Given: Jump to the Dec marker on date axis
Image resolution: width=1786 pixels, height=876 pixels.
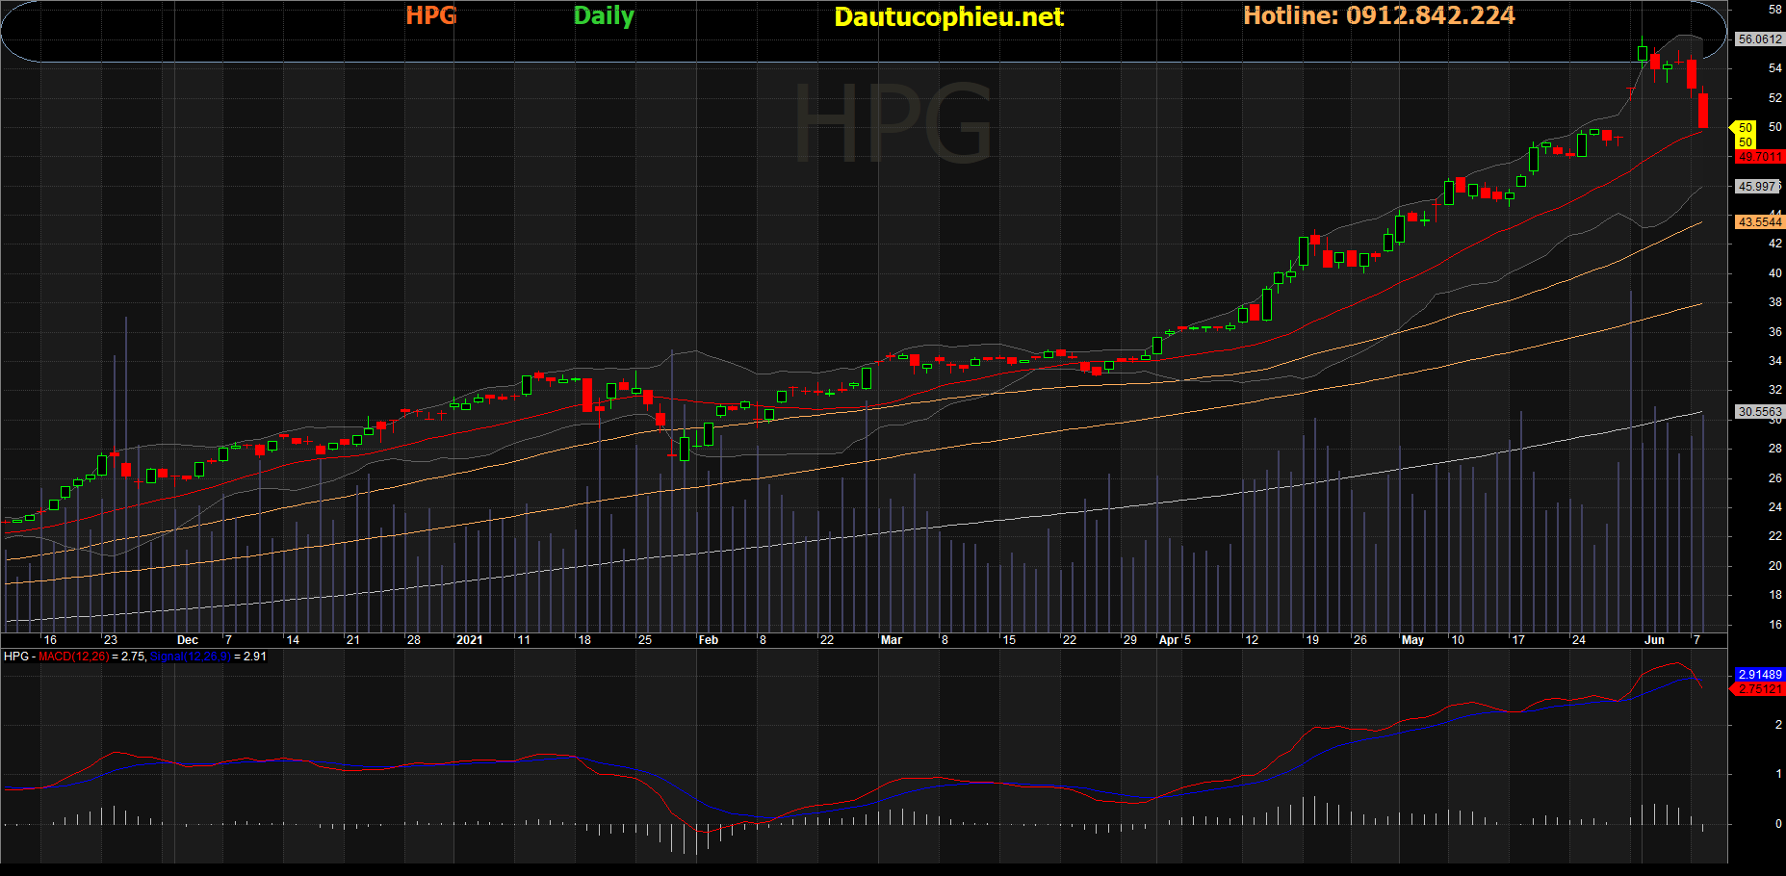Looking at the screenshot, I should click(x=188, y=640).
